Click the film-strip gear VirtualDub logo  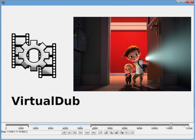[x=34, y=56]
